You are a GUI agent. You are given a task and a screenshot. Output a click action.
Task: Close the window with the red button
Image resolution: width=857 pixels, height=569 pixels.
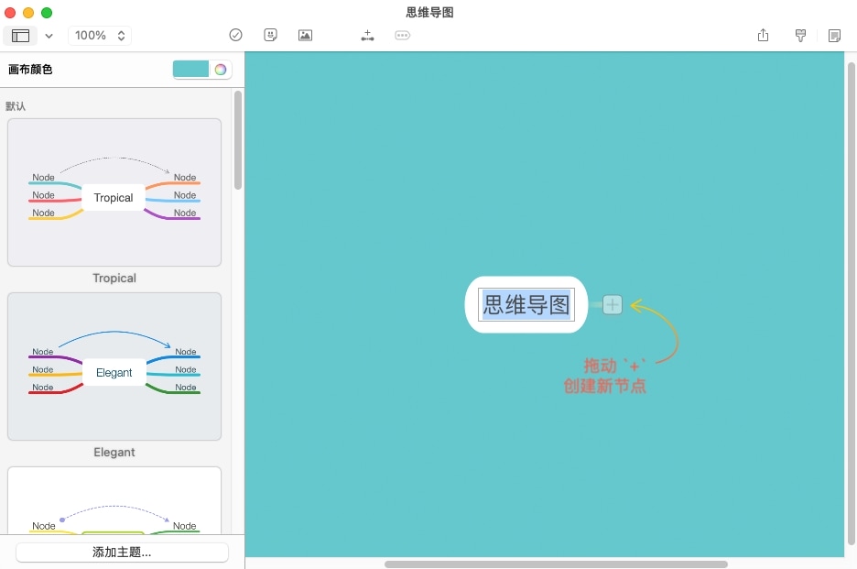(x=10, y=12)
